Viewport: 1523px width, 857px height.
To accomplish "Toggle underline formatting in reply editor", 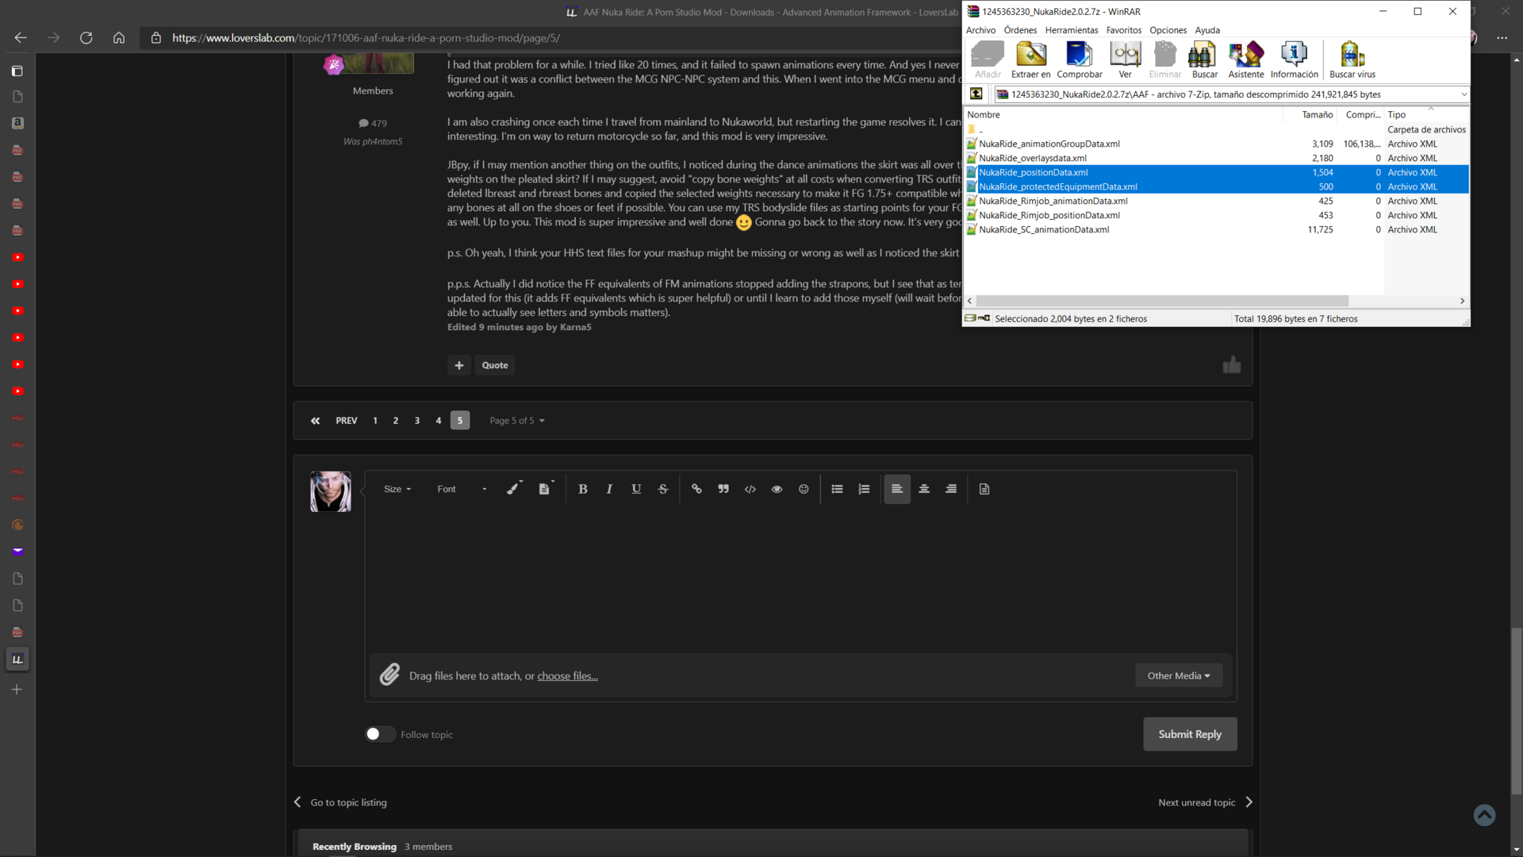I will pos(636,489).
